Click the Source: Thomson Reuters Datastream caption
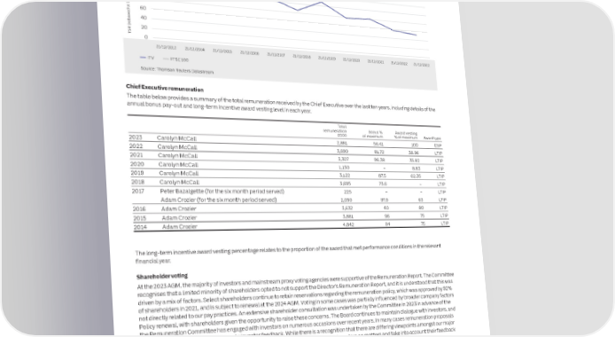615x337 pixels. [x=177, y=70]
